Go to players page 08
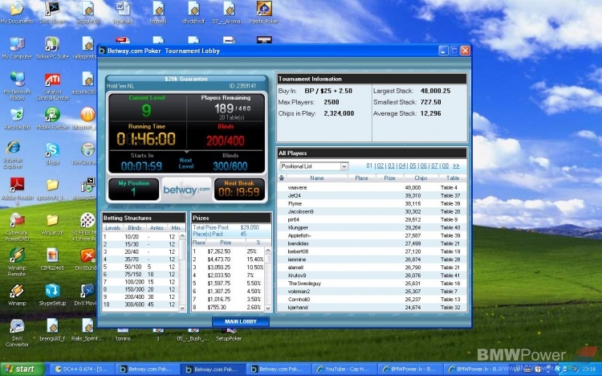 [445, 166]
